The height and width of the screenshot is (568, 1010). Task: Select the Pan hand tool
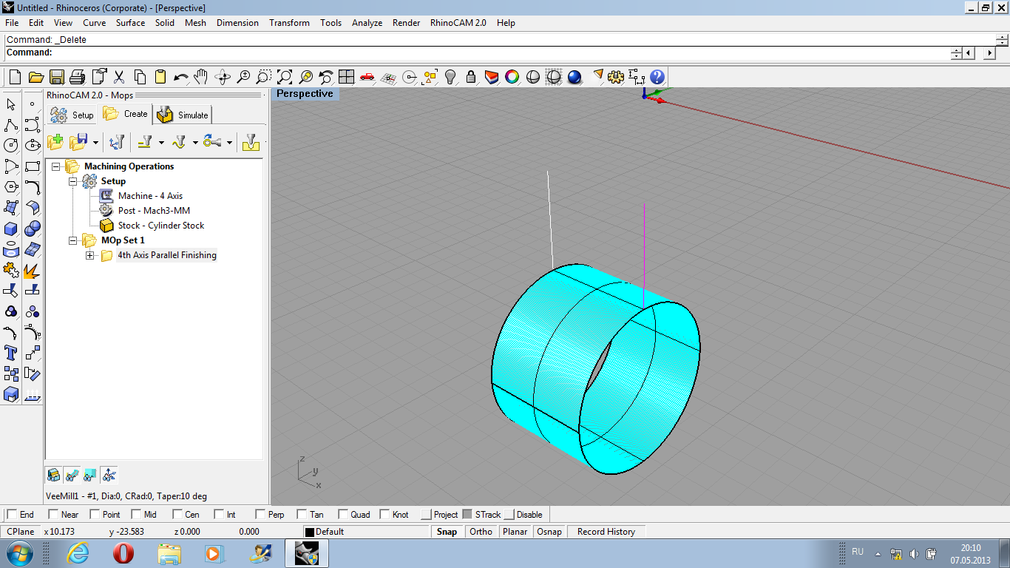(201, 77)
